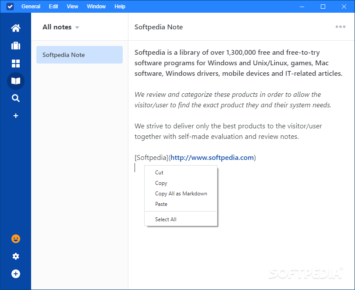Open search via magnifier icon
Screen dimensions: 355x290
pos(16,99)
